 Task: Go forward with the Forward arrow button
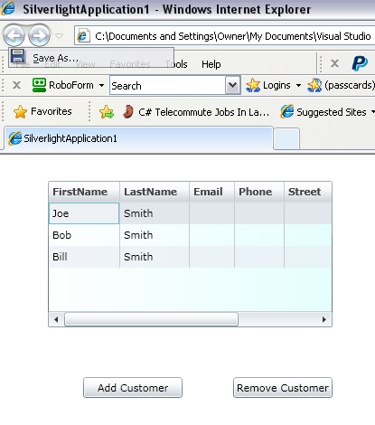pyautogui.click(x=39, y=35)
